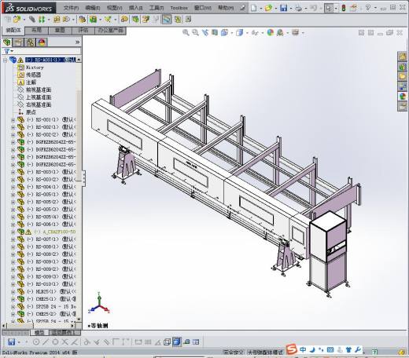The height and width of the screenshot is (358, 409).
Task: Select the Edit Appearance color ball icon
Action: tap(271, 32)
